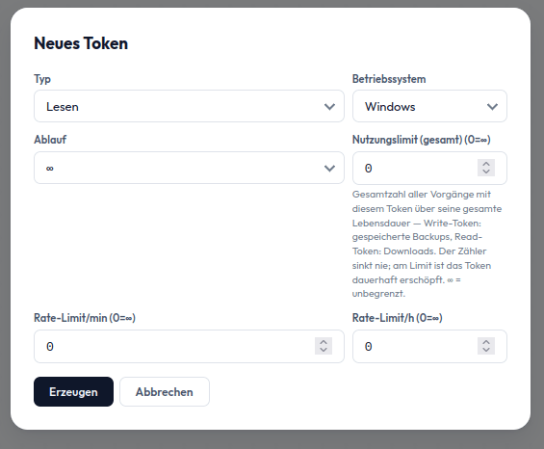Decrease Nutzungslimit with the down arrow
Screen dimensions: 544x449
[x=486, y=172]
